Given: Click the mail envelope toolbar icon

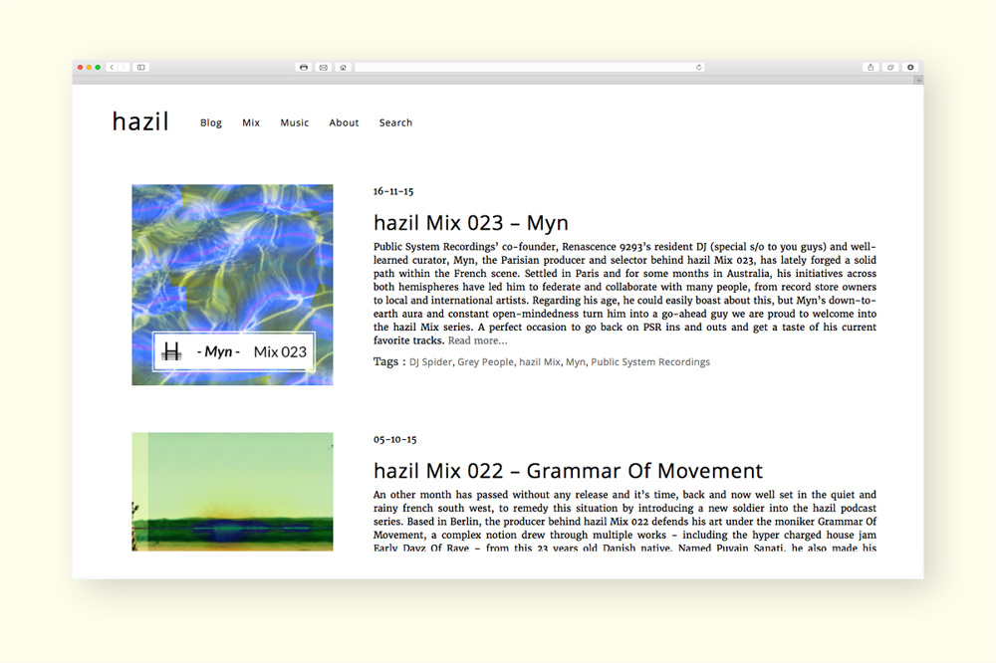Looking at the screenshot, I should pyautogui.click(x=323, y=68).
